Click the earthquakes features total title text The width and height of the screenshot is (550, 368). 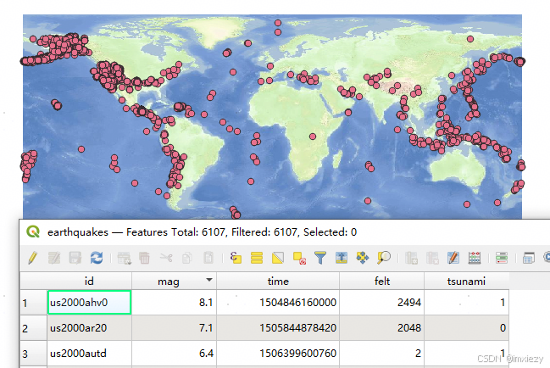point(202,231)
